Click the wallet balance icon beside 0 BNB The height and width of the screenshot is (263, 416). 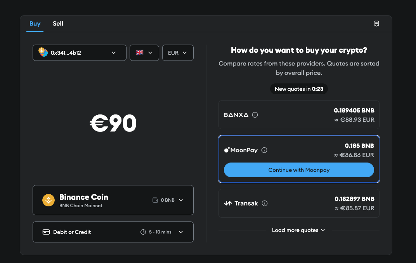click(x=155, y=200)
